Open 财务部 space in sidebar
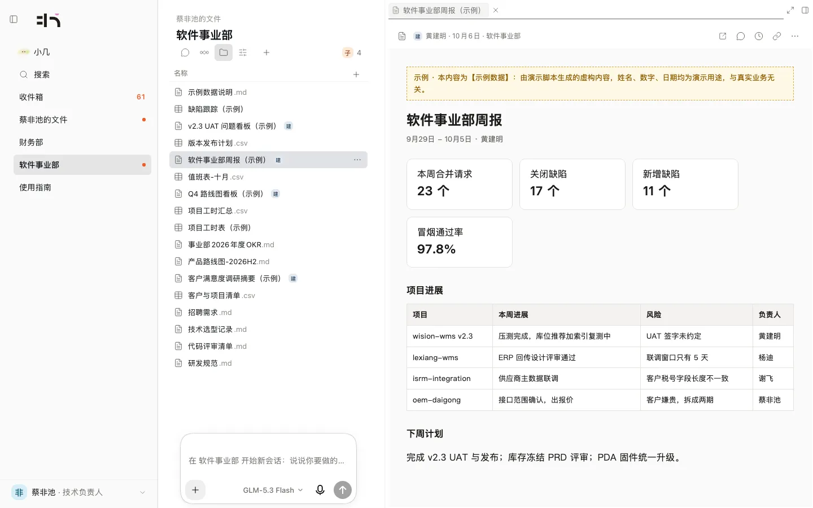Screen dimensions: 813x508 82,142
